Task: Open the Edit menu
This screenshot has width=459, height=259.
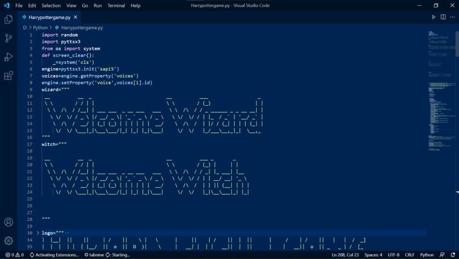Action: [x=32, y=5]
